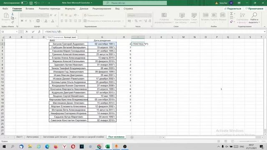Click the Excel taskbar icon
Screen dimensions: 267x150
108,146
